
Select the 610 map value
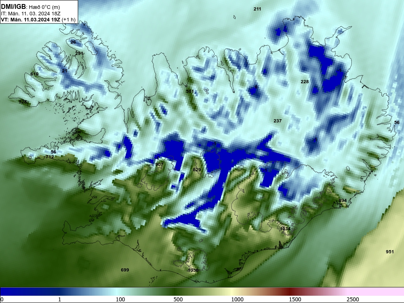tap(34, 74)
